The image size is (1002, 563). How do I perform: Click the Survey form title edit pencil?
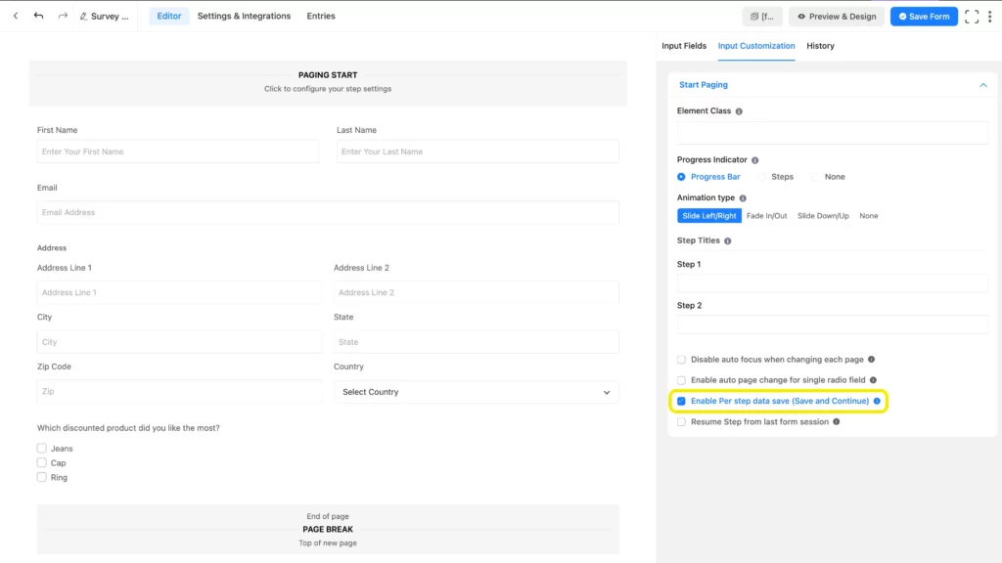(x=84, y=17)
